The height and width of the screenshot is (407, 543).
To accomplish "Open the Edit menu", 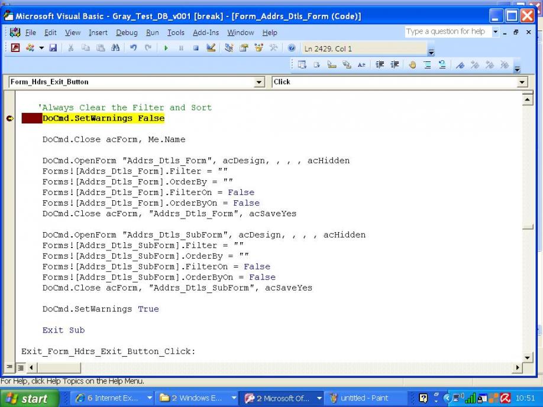I will point(50,32).
